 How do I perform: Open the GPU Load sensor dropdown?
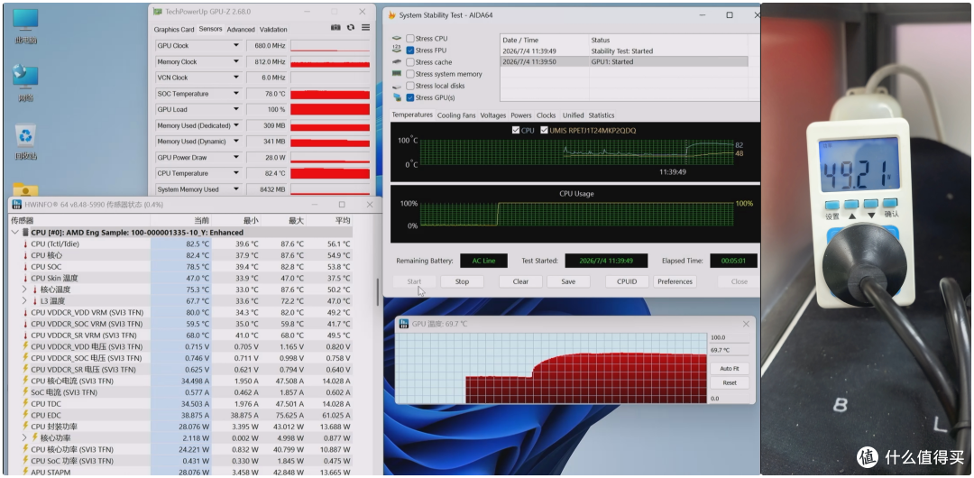pos(236,109)
